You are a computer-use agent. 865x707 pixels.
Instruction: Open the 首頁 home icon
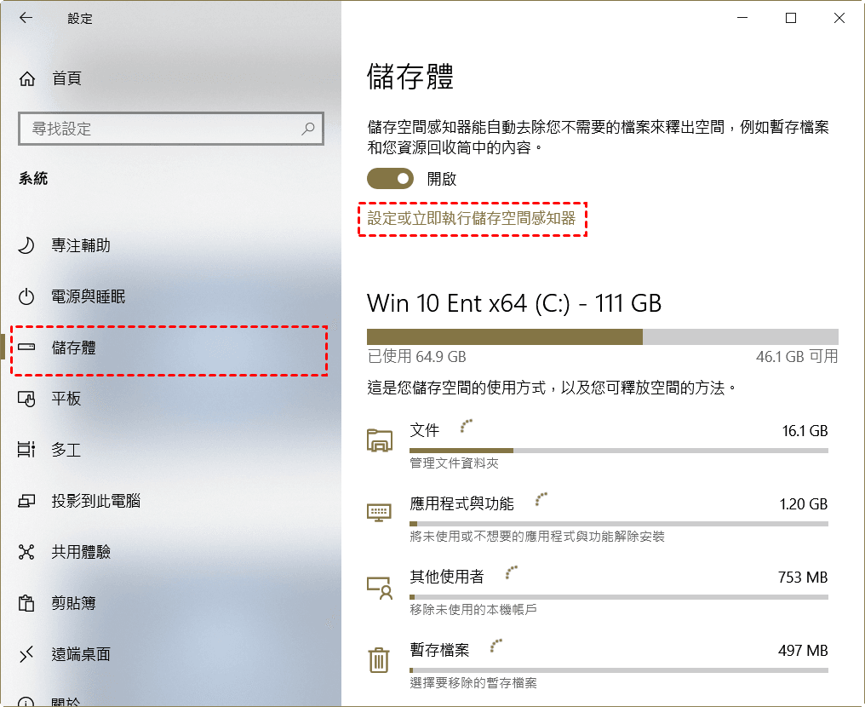pos(27,79)
